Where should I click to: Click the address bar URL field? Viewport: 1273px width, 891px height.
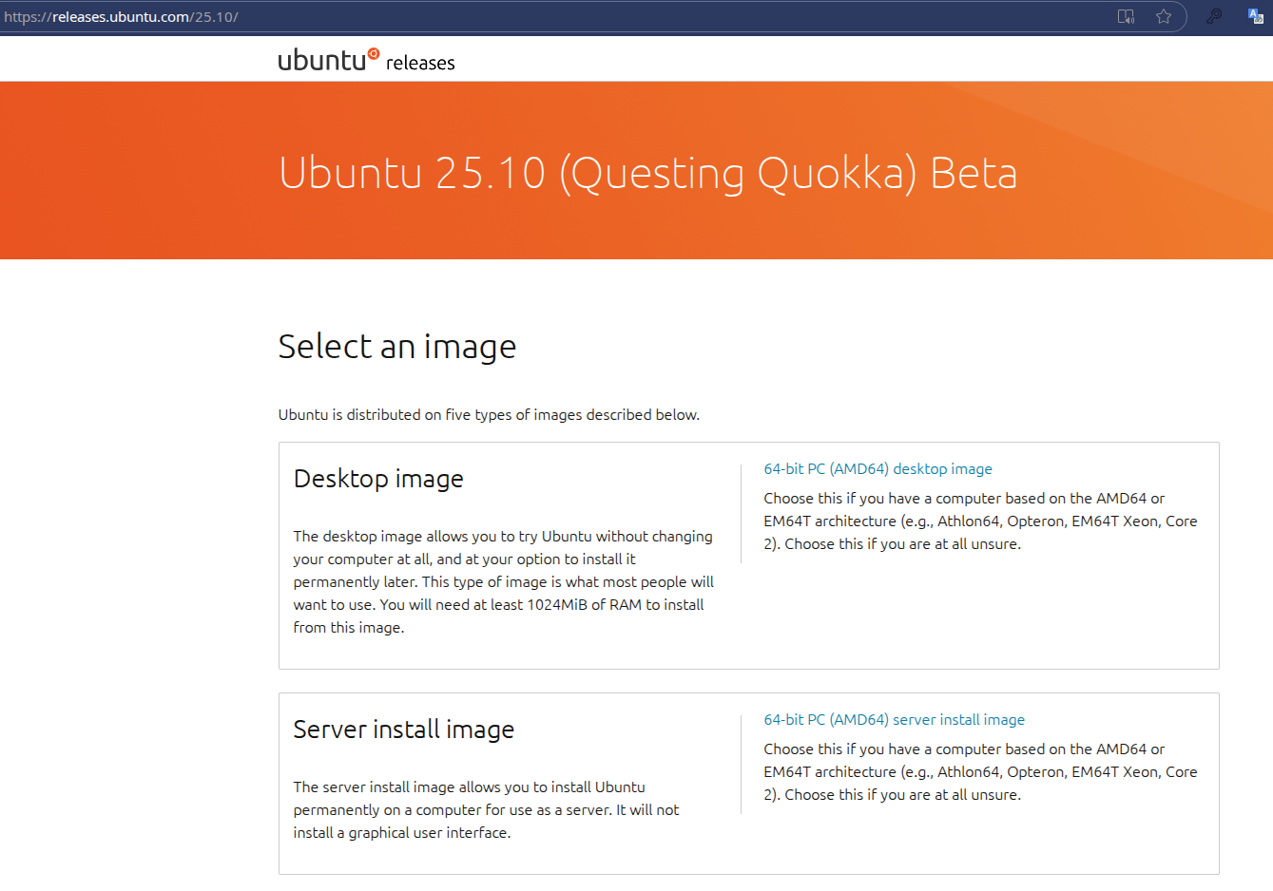[570, 17]
